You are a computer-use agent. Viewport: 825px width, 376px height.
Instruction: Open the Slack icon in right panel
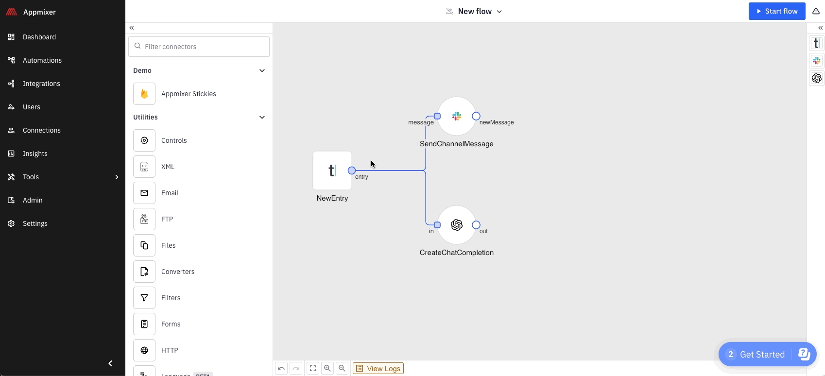click(x=817, y=61)
